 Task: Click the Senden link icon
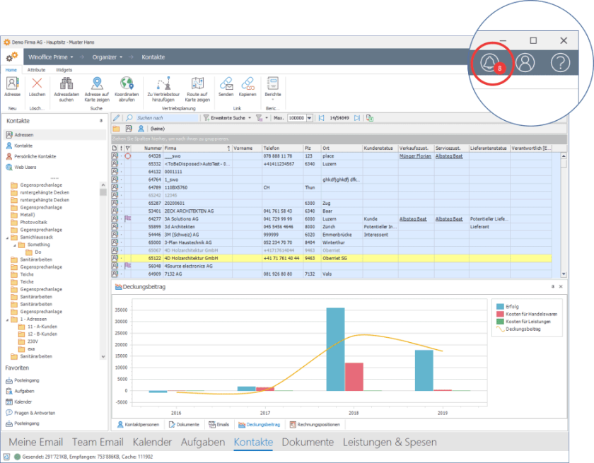pyautogui.click(x=226, y=83)
